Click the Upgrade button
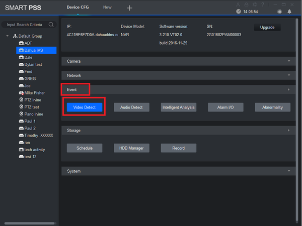Image resolution: width=302 pixels, height=226 pixels. [267, 27]
